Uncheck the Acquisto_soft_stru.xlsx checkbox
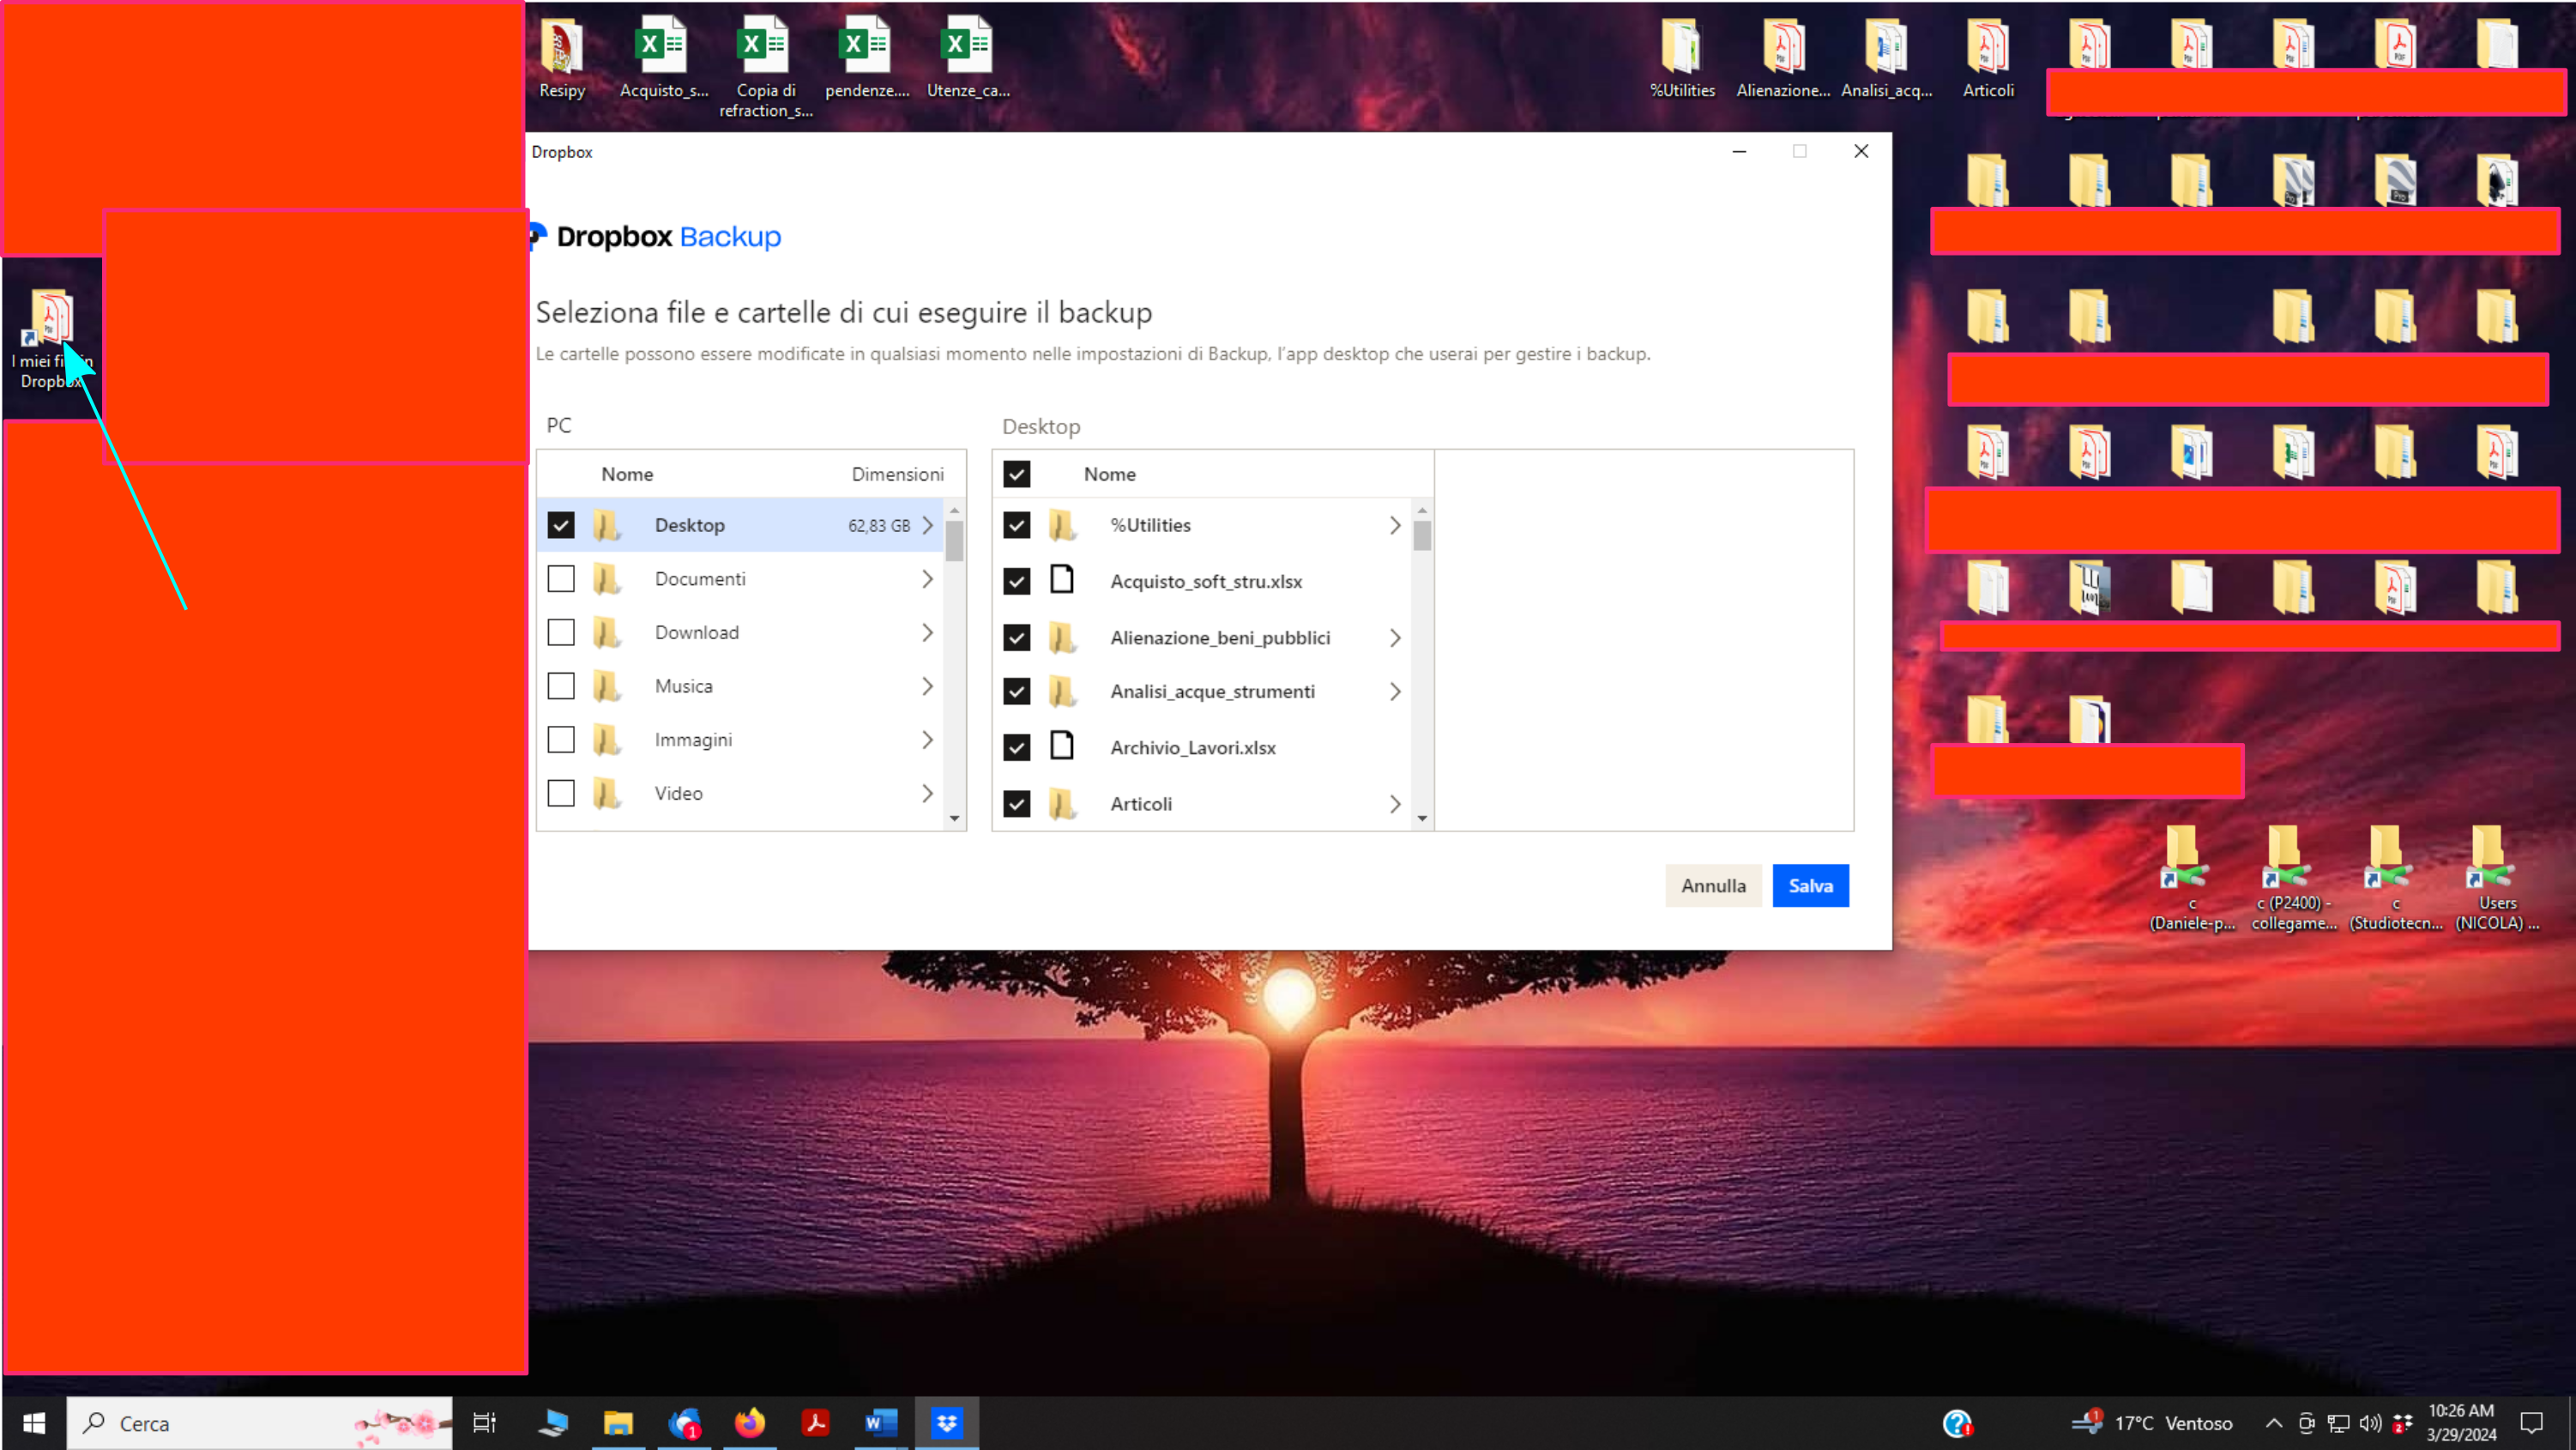This screenshot has width=2576, height=1450. (1017, 581)
